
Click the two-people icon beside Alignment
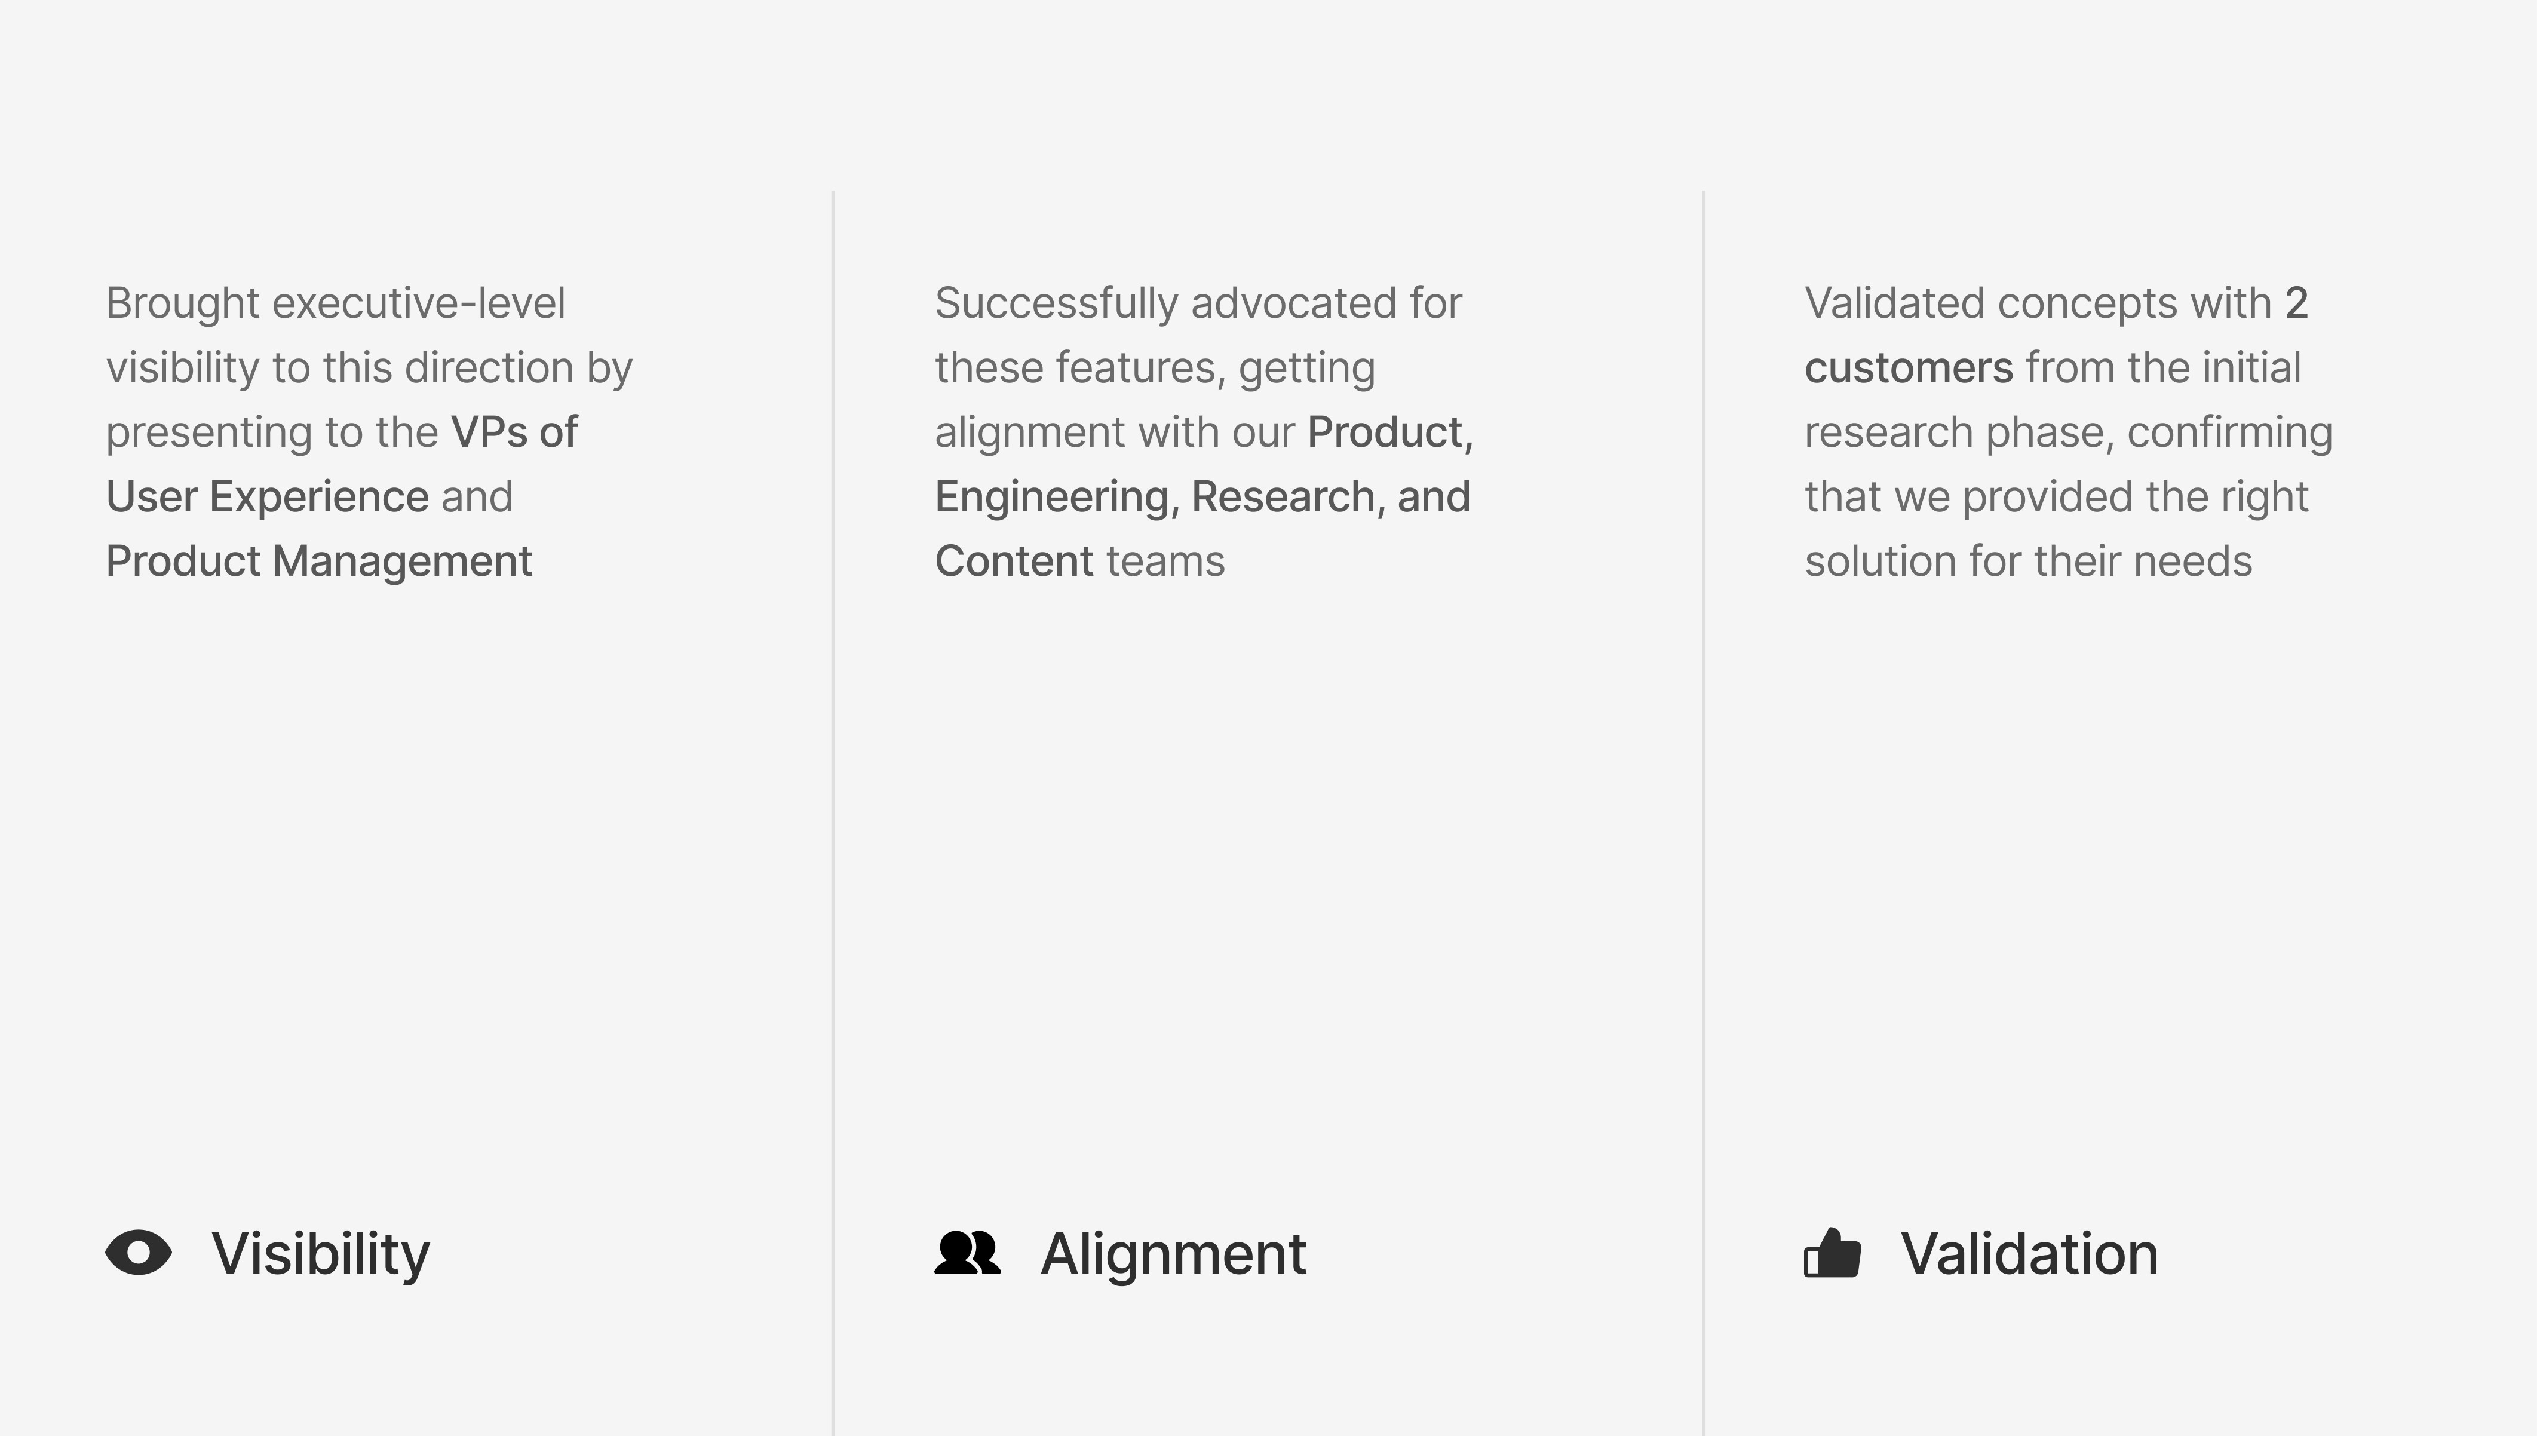tap(967, 1253)
